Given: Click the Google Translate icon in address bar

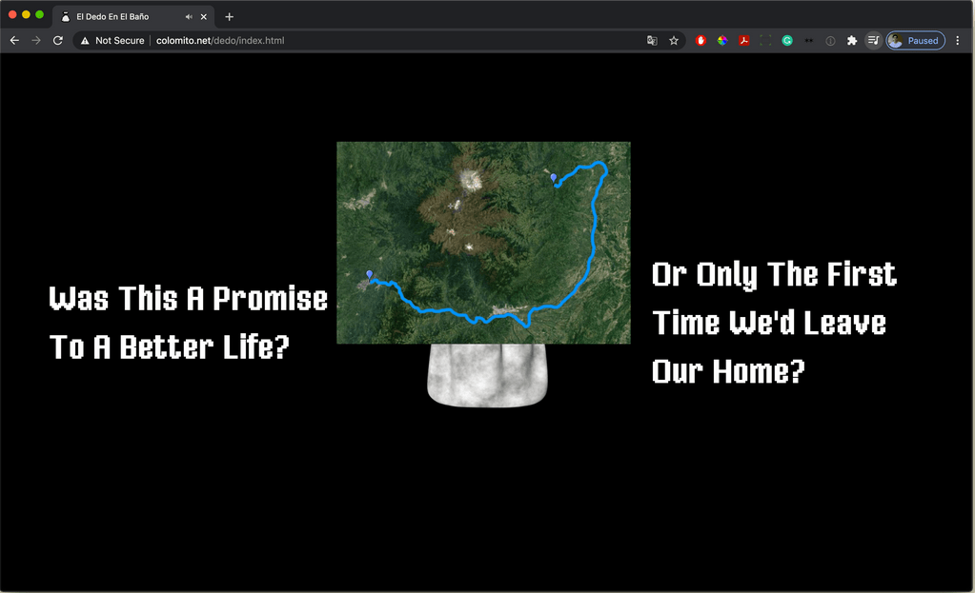Looking at the screenshot, I should pos(652,41).
